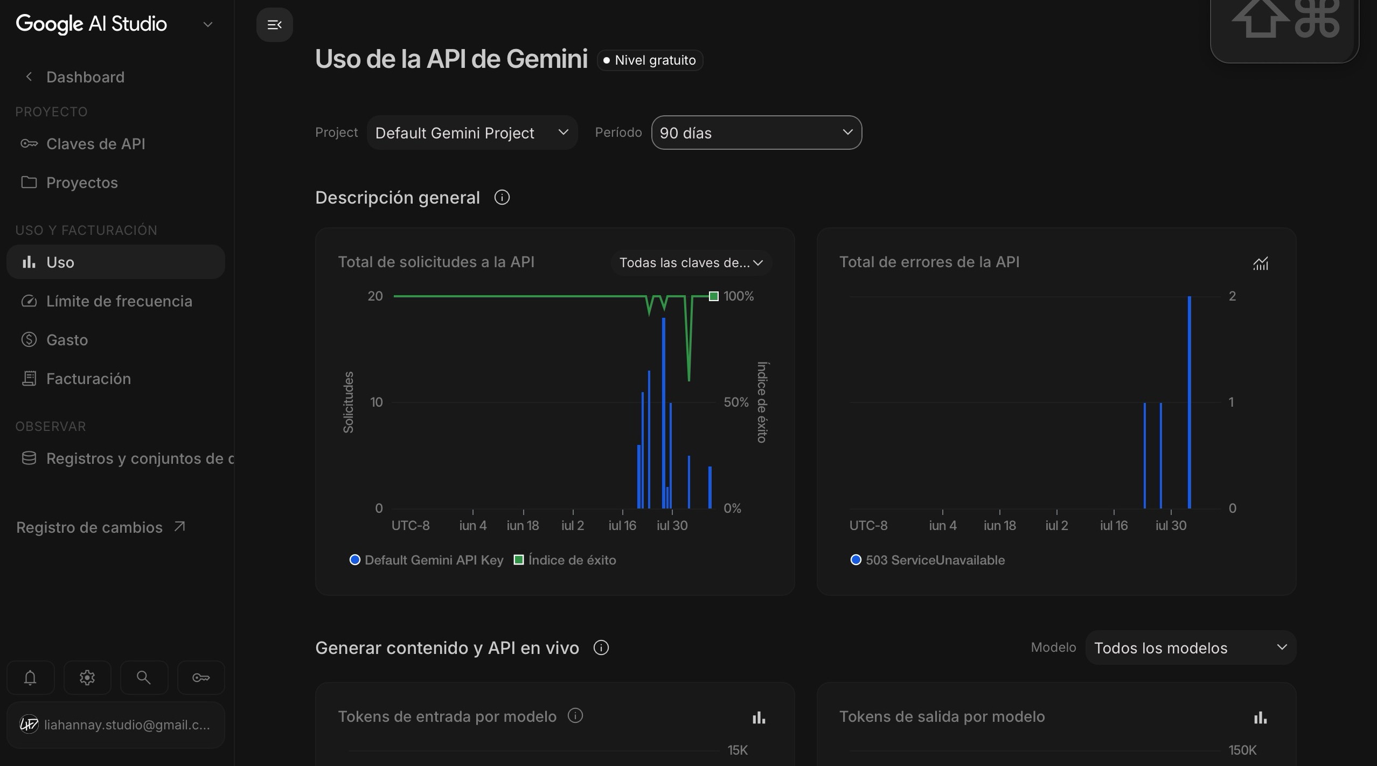Open the Registro de cambios link

tap(101, 527)
